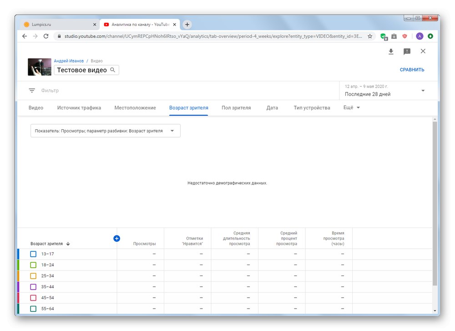This screenshot has width=455, height=331.
Task: Click the СРАВНИТЬ button
Action: pos(412,69)
